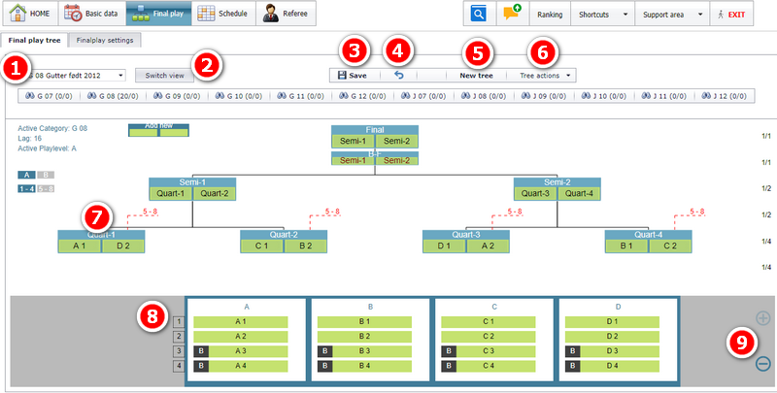The width and height of the screenshot is (777, 393).
Task: Click the undo arrow icon
Action: point(399,76)
